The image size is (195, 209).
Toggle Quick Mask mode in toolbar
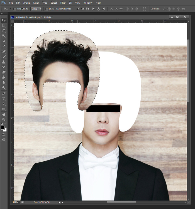4,134
